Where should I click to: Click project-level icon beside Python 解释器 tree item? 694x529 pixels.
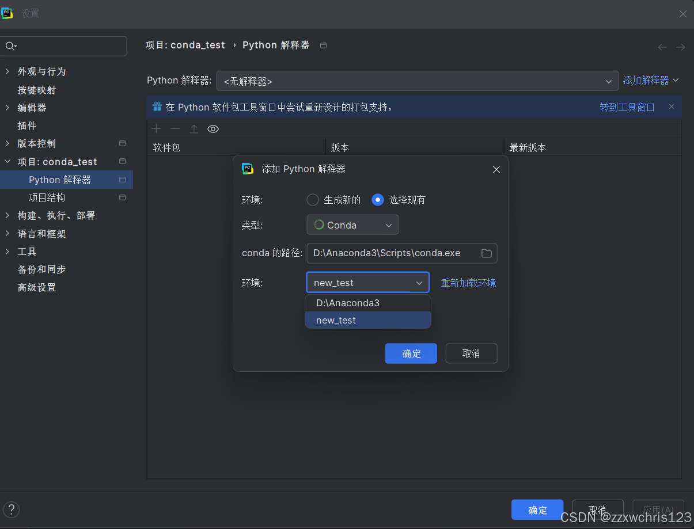pyautogui.click(x=122, y=180)
